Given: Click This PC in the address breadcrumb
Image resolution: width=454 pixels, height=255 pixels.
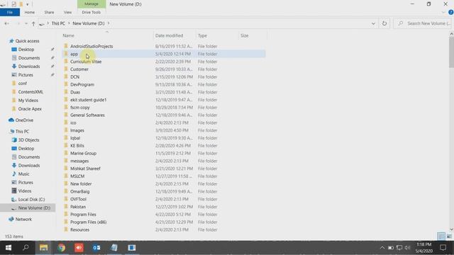Looking at the screenshot, I should pos(58,23).
